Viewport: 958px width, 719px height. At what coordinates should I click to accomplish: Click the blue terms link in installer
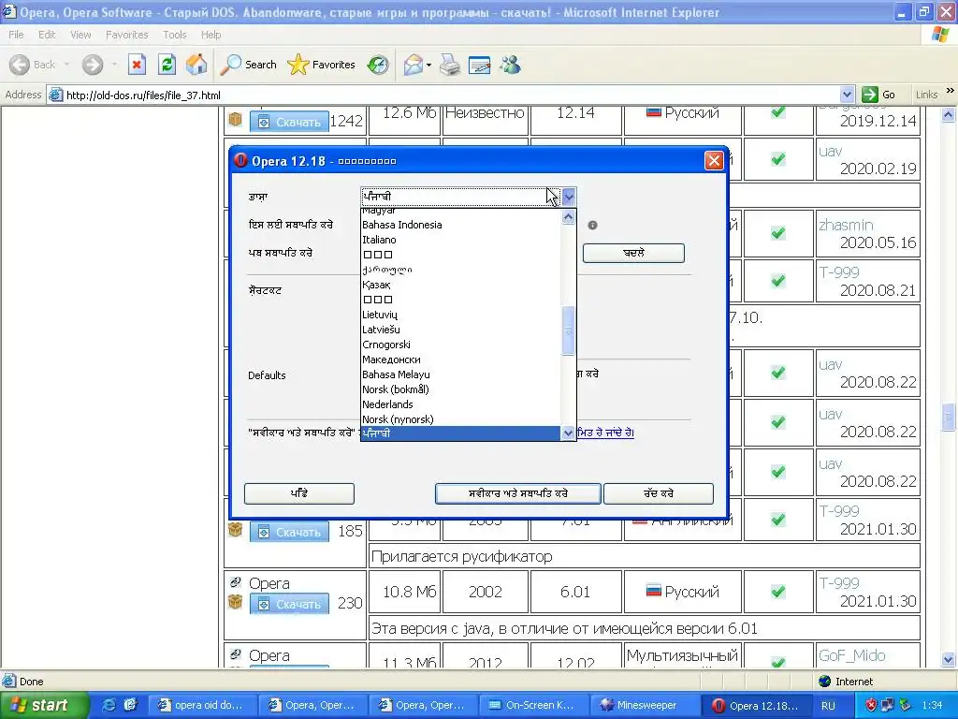tap(605, 433)
